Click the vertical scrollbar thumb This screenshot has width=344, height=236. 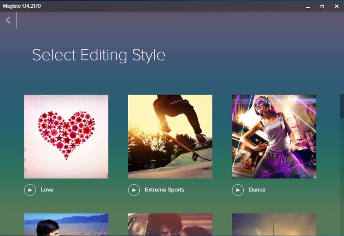click(342, 106)
